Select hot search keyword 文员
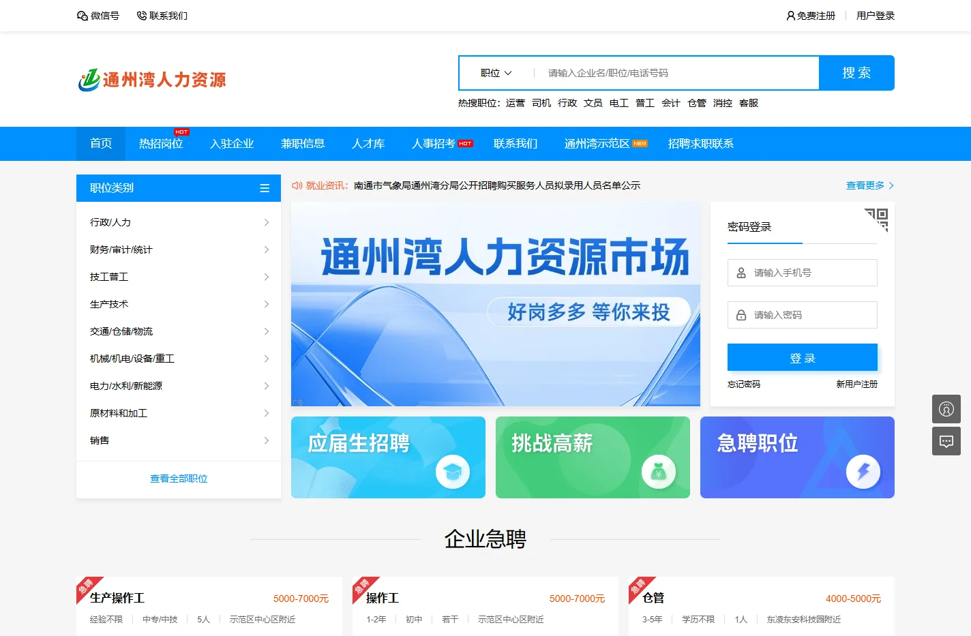This screenshot has width=971, height=636. click(593, 103)
